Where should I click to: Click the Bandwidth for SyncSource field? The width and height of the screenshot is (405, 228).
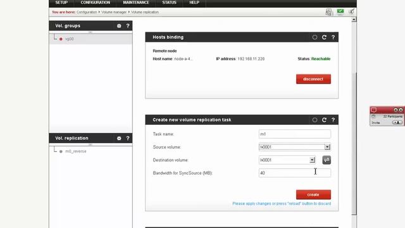(295, 173)
